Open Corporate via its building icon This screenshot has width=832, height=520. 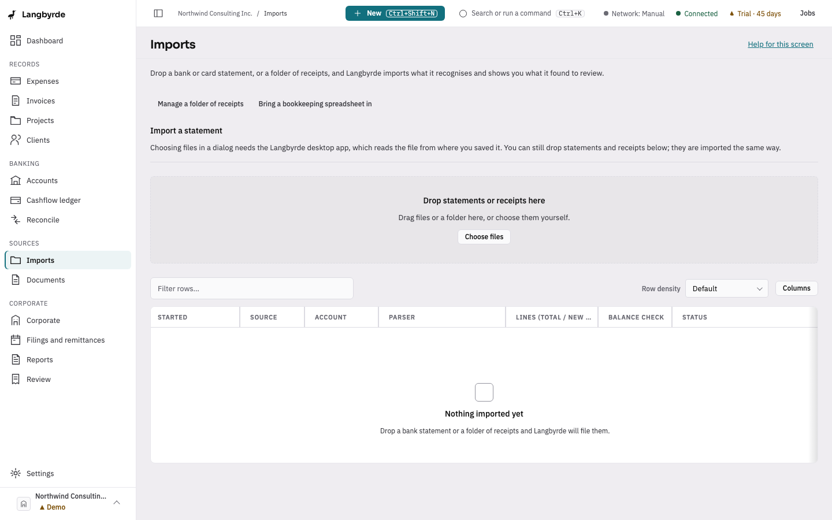click(16, 320)
